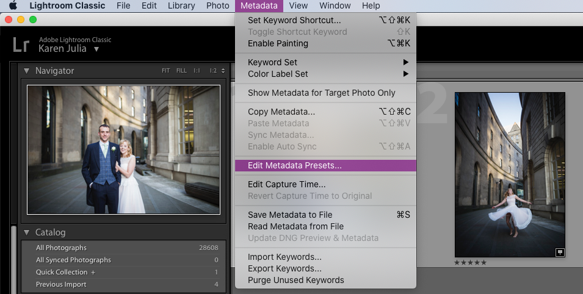The image size is (583, 294).
Task: Set Navigator zoom to FILL
Action: pos(181,71)
